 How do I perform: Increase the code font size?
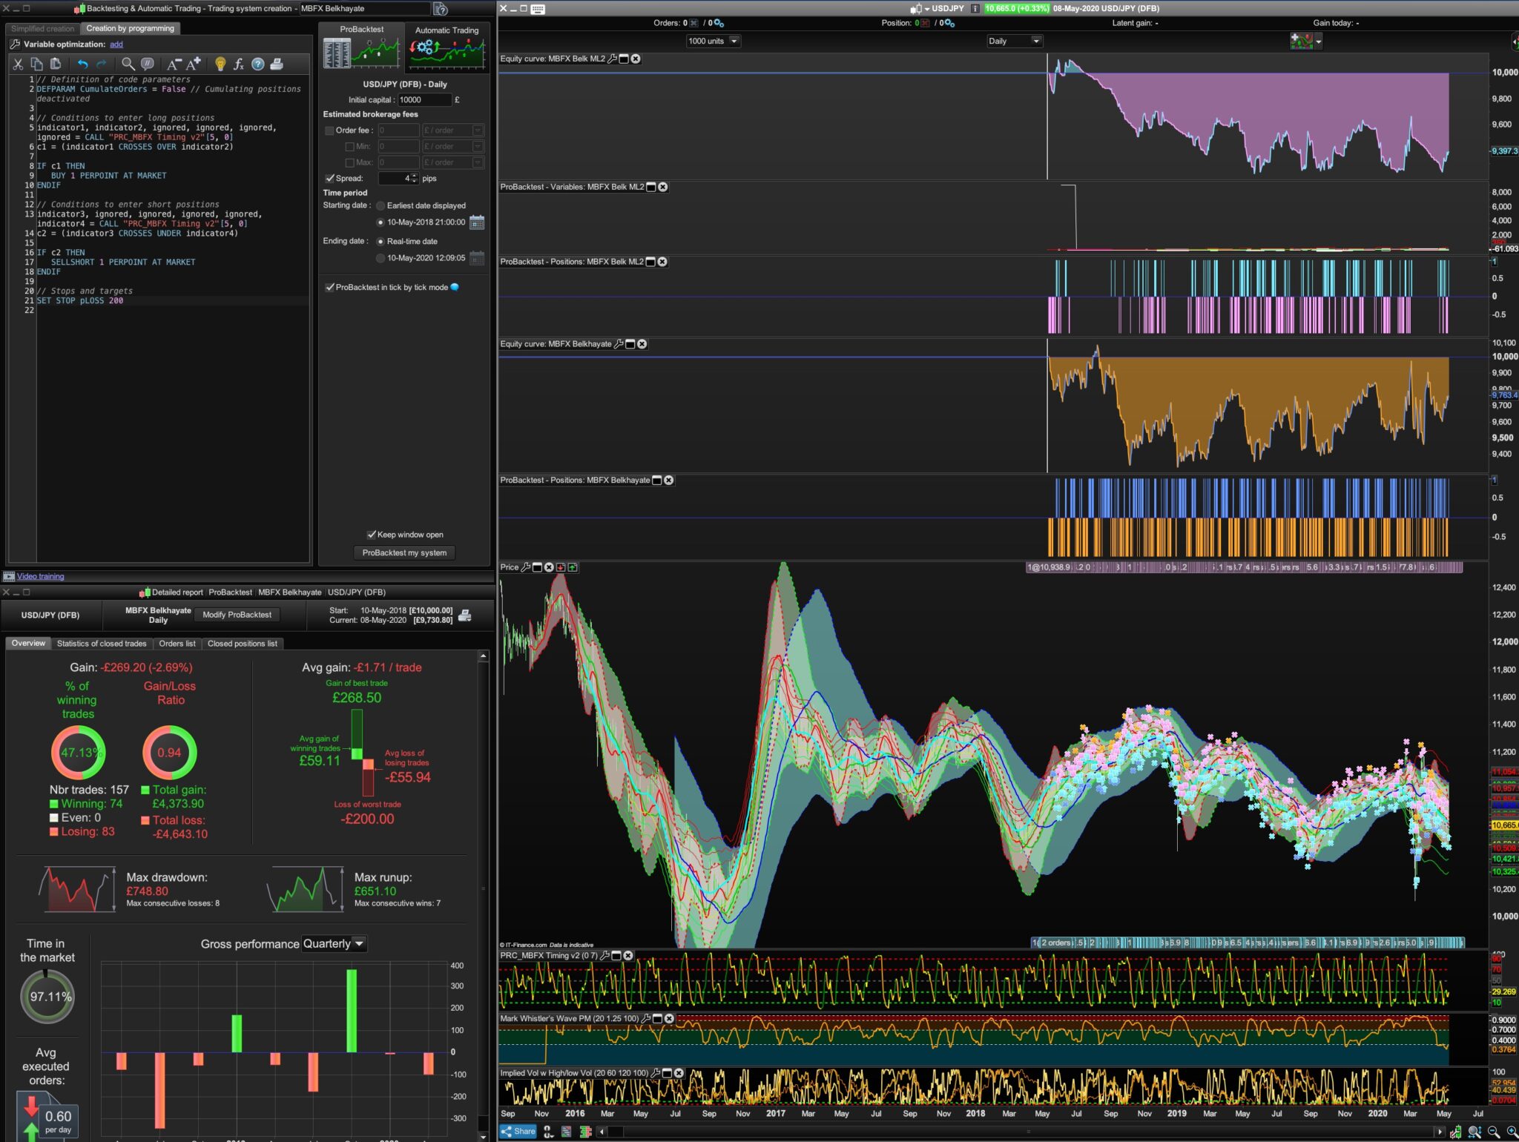(x=194, y=65)
